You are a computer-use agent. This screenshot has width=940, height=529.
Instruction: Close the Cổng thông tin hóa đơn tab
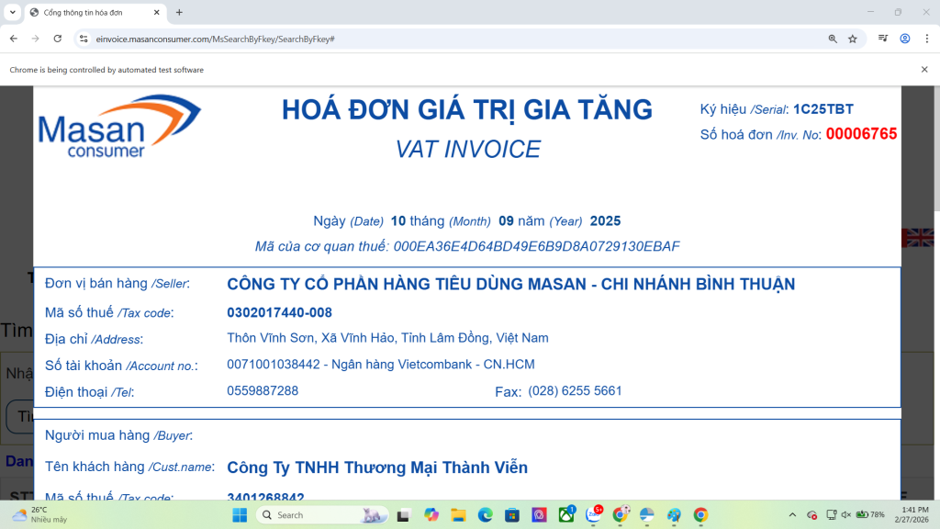[157, 13]
